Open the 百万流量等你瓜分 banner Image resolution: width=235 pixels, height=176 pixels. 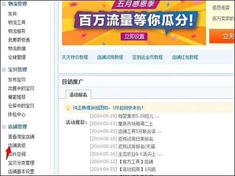134,23
